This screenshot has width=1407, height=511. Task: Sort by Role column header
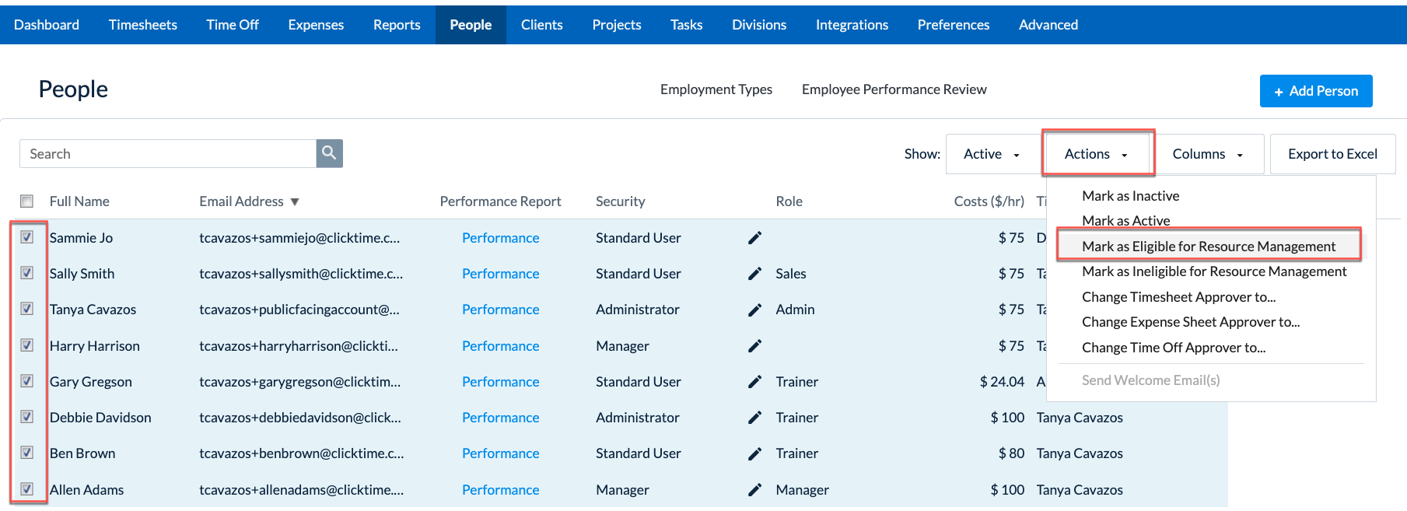(789, 201)
